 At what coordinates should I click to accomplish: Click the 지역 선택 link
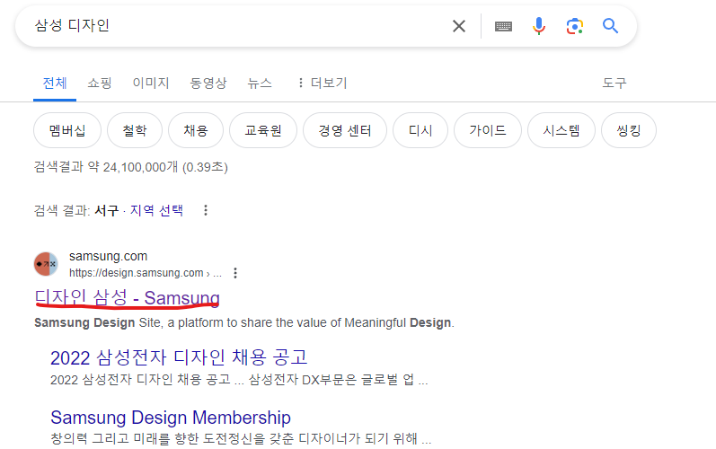point(156,210)
